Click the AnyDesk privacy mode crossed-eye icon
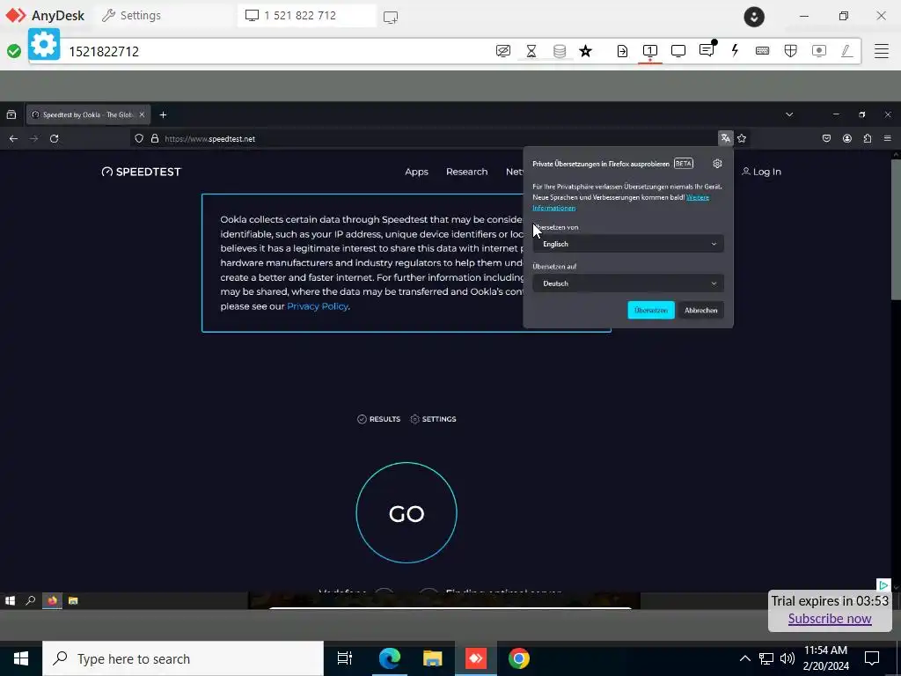 pyautogui.click(x=502, y=51)
